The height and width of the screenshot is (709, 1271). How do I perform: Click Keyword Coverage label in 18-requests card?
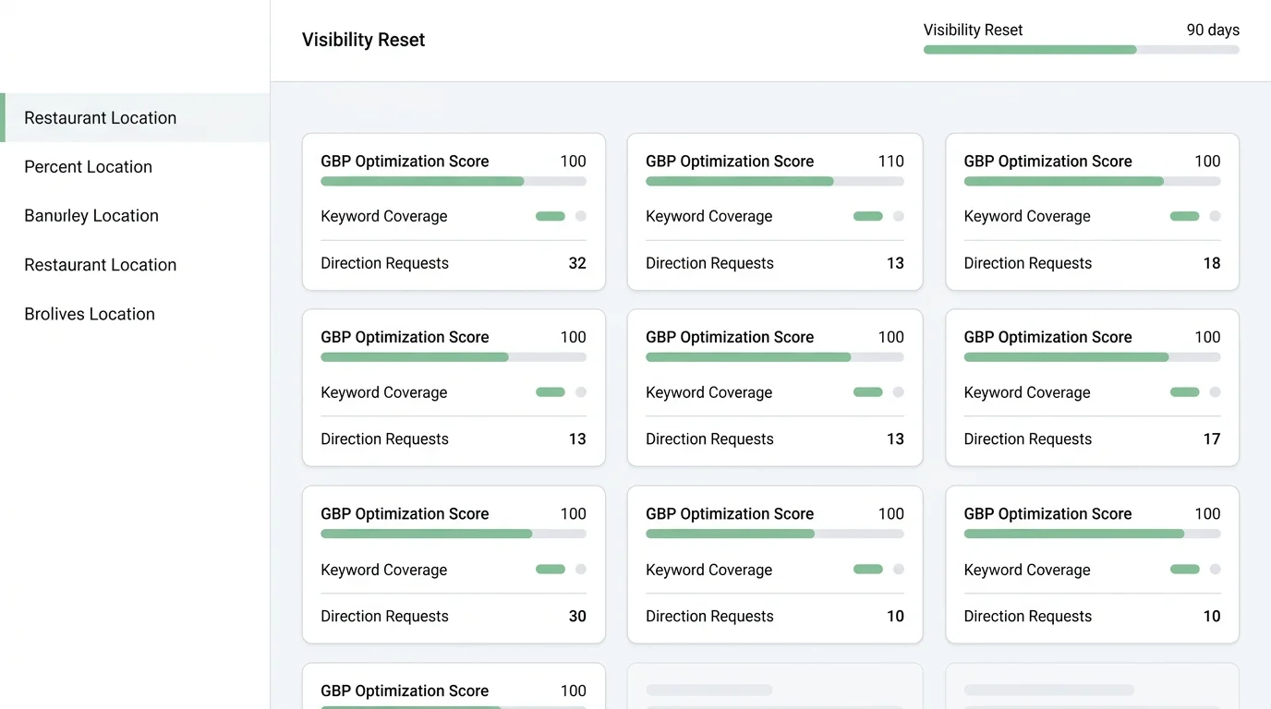pos(1027,216)
